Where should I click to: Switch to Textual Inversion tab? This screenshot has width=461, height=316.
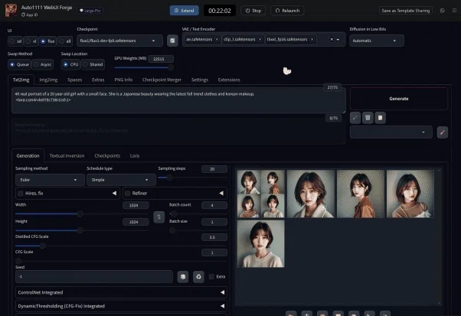pyautogui.click(x=67, y=155)
